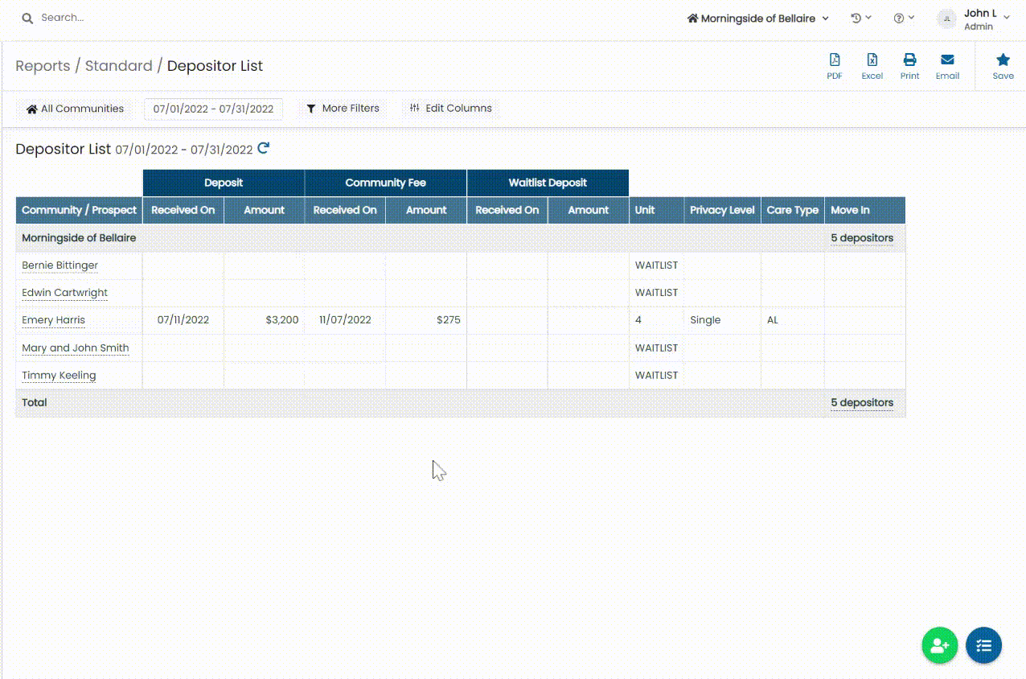Refresh the Depositor List report

[263, 148]
